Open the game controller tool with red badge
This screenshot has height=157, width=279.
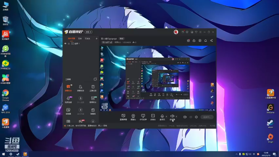coord(81,121)
